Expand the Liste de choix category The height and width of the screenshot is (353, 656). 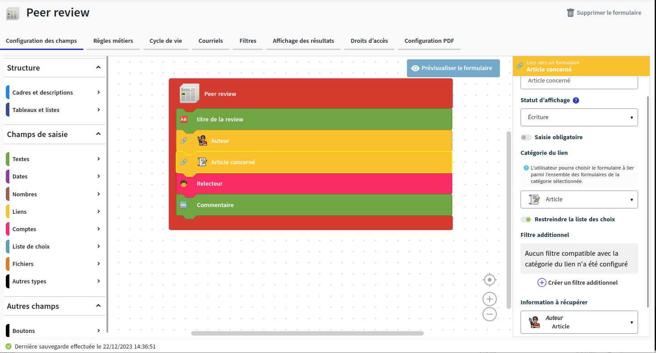pos(54,247)
